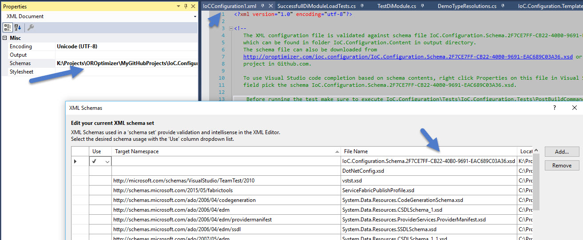583x240 pixels.
Task: Select the ServiceFabricPublishProfile.xsd file name cell
Action: pos(429,190)
